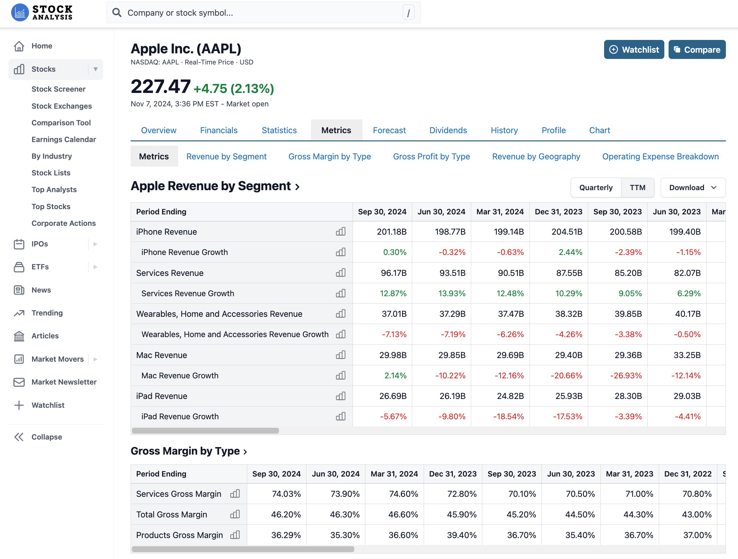This screenshot has height=559, width=738.
Task: Click the Market Newsletter envelope icon
Action: coord(19,382)
